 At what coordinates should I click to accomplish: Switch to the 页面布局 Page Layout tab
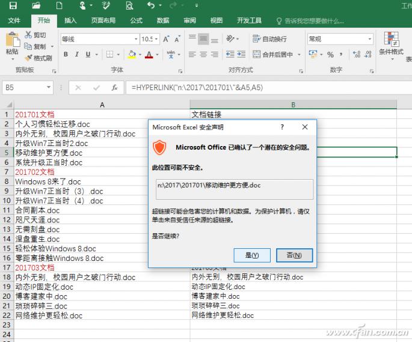(103, 20)
